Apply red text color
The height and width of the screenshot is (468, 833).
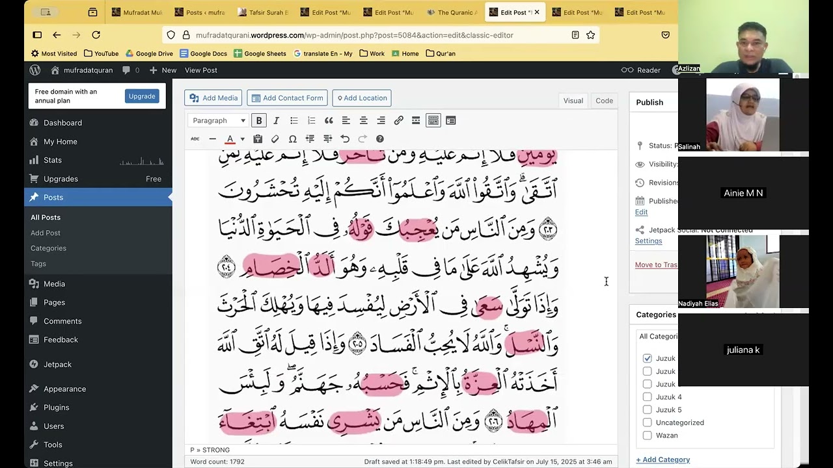click(x=230, y=138)
